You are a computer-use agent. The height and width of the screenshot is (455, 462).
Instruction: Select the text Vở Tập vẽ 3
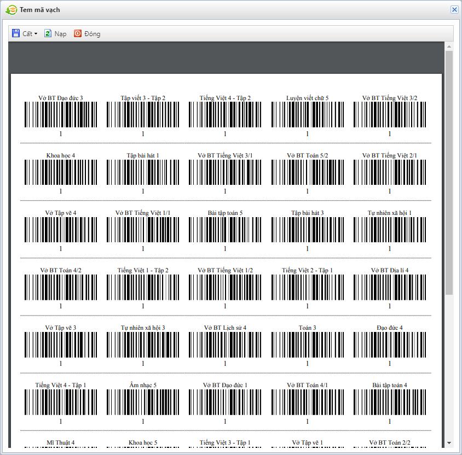[x=61, y=328]
